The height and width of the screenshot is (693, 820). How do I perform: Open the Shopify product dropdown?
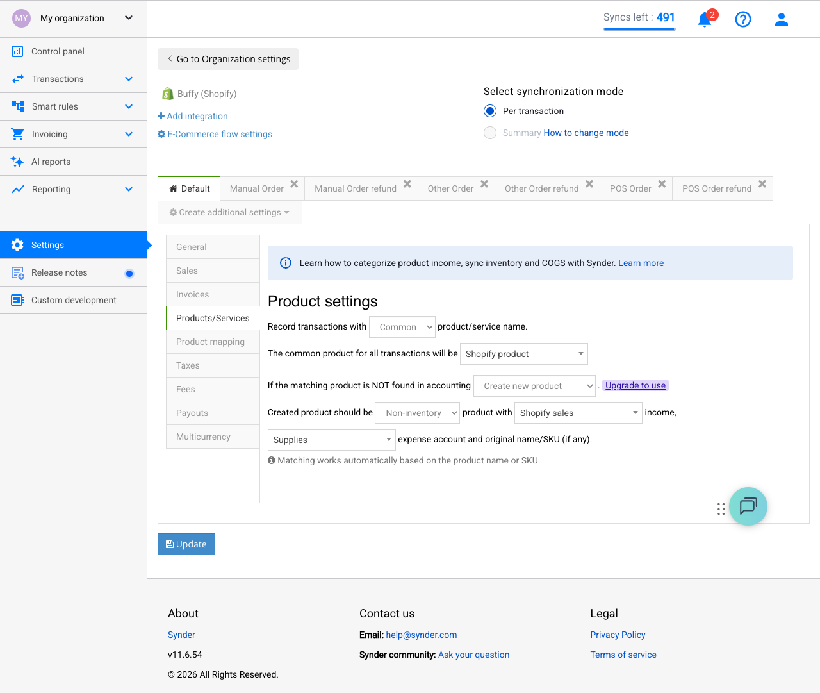(524, 353)
